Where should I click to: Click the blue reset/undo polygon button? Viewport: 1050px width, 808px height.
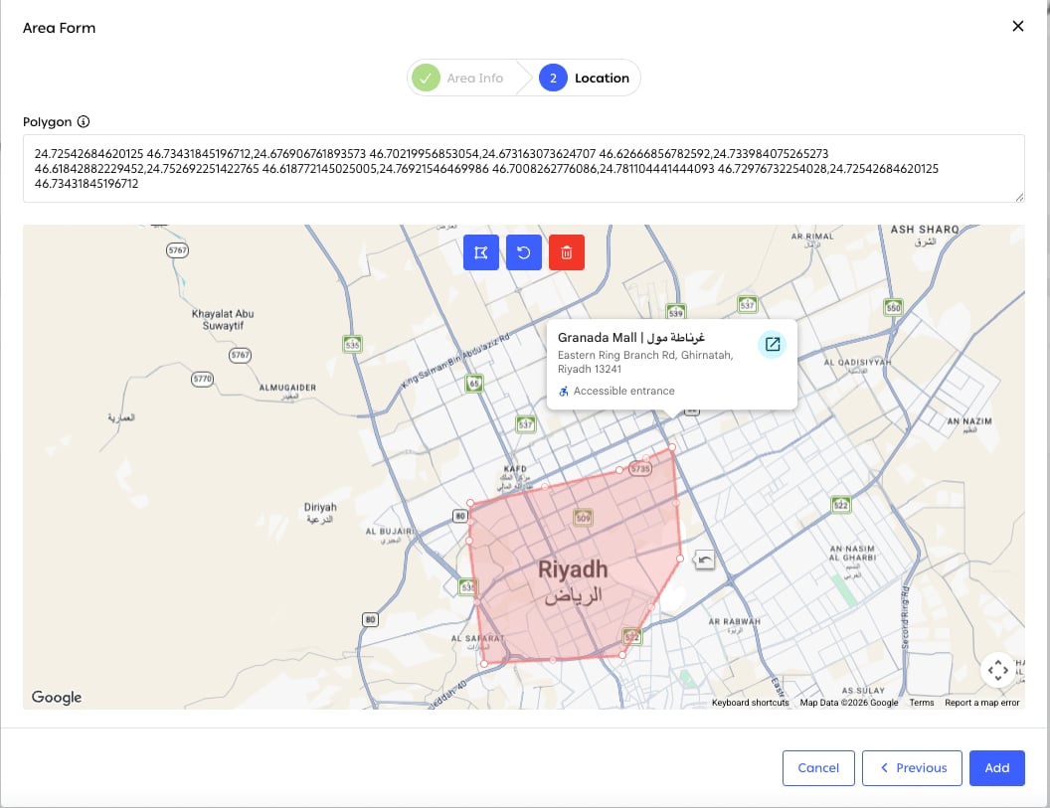(524, 252)
